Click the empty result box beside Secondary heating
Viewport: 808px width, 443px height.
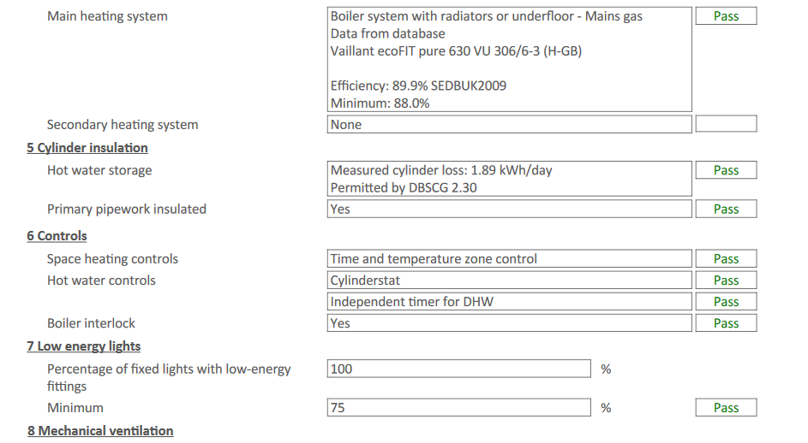tap(726, 123)
